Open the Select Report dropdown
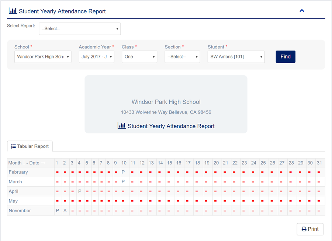This screenshot has height=241, width=332. coord(80,29)
